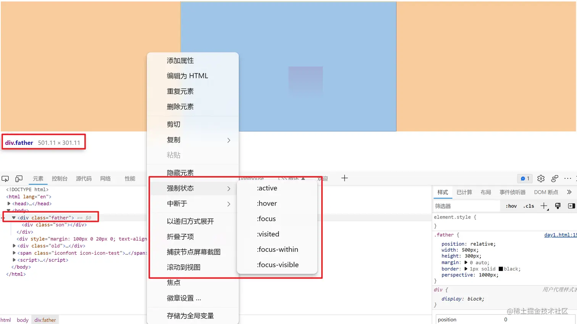Open the 性能 tab
This screenshot has height=324, width=577.
pos(130,178)
